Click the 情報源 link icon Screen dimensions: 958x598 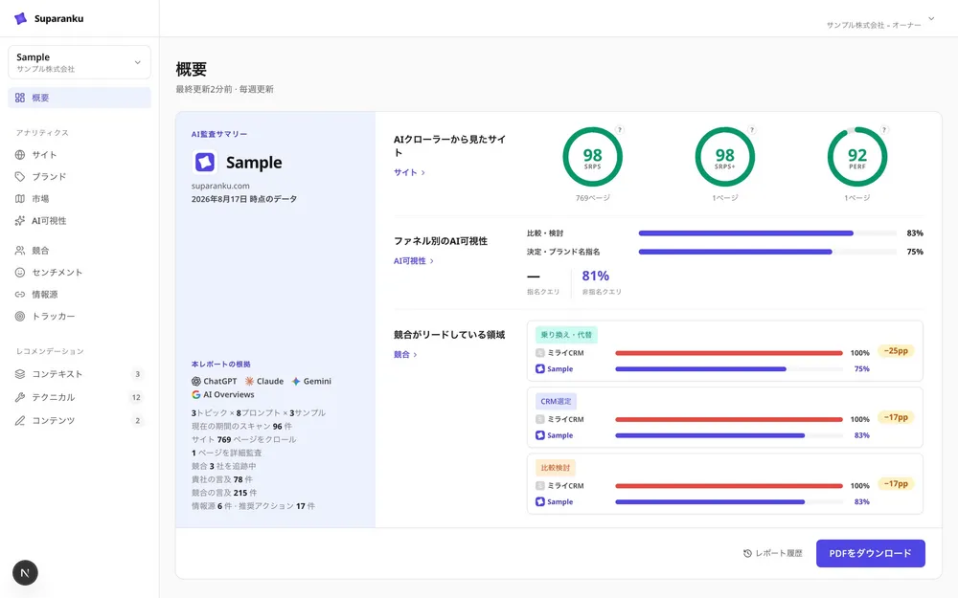[x=20, y=294]
